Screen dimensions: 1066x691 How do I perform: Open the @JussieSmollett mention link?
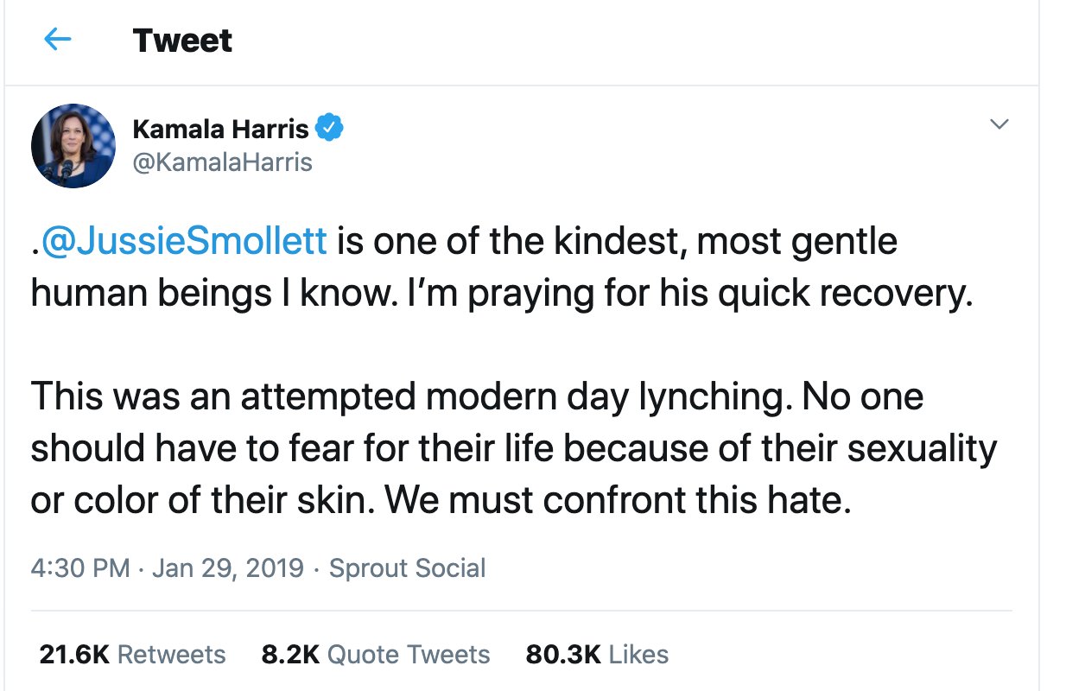click(185, 242)
